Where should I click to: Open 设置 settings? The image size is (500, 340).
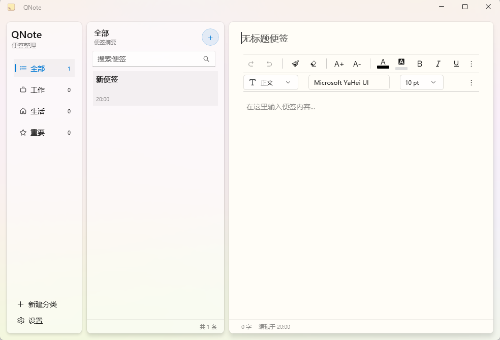(x=30, y=321)
